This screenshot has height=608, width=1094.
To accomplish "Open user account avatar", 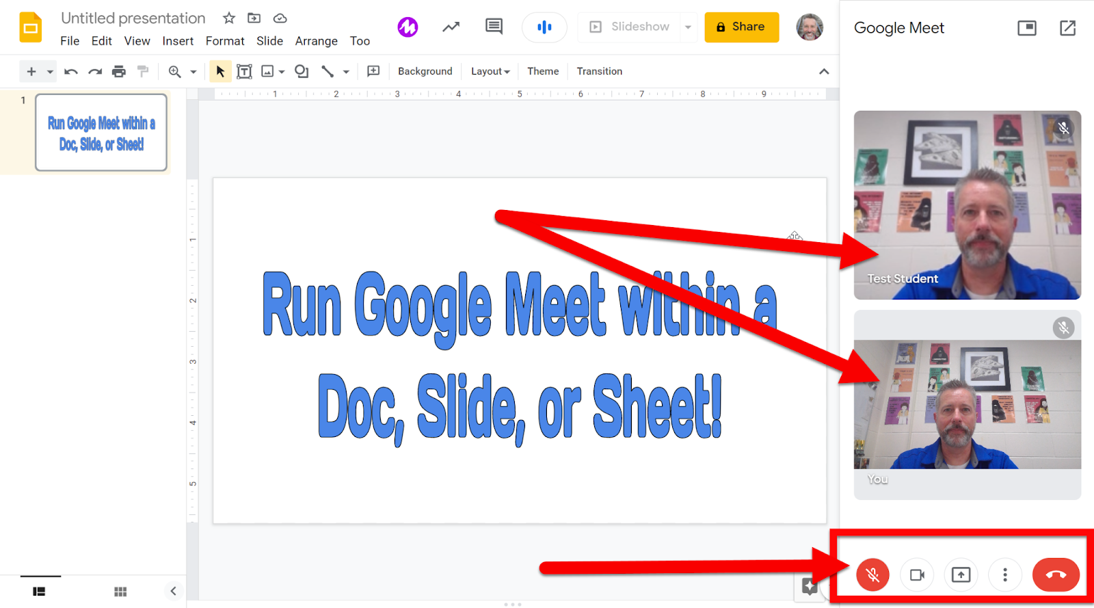I will pyautogui.click(x=810, y=27).
